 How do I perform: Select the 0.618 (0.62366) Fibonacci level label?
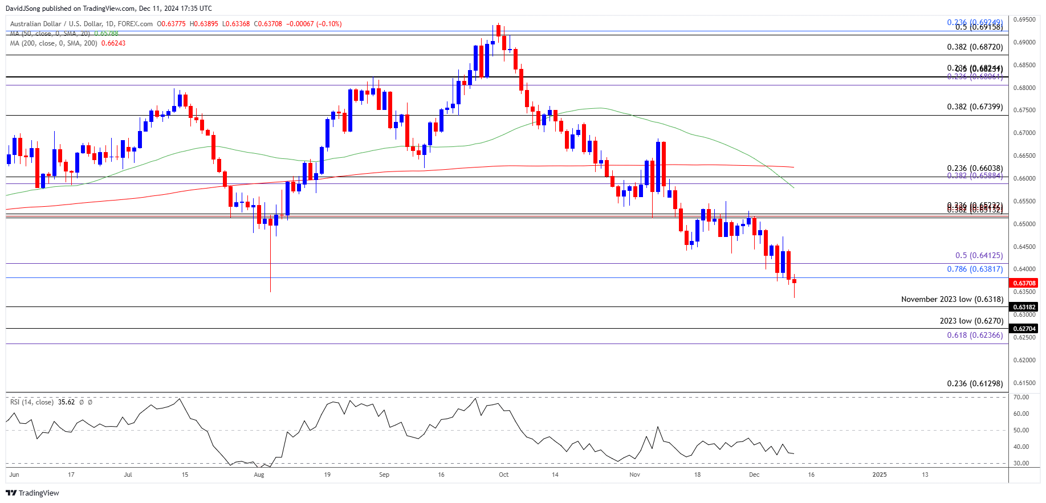(975, 335)
